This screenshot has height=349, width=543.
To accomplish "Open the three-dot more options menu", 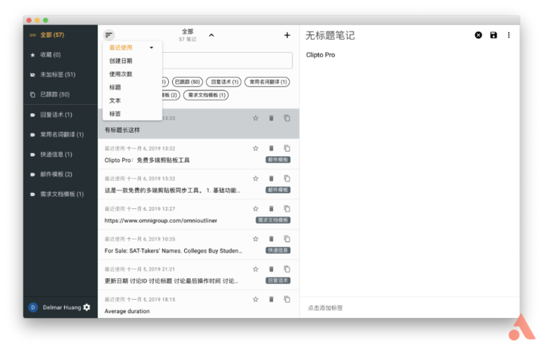I will click(509, 35).
